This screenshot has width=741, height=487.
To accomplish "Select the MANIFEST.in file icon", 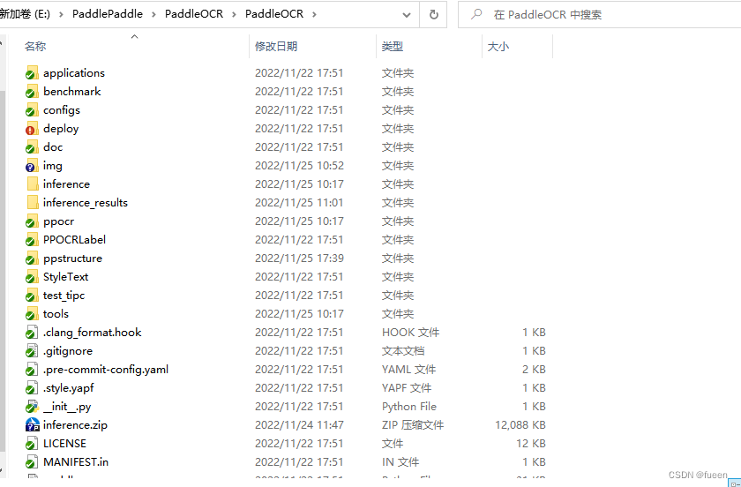I will [x=32, y=462].
